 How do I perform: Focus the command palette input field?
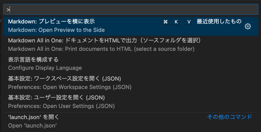tap(129, 9)
